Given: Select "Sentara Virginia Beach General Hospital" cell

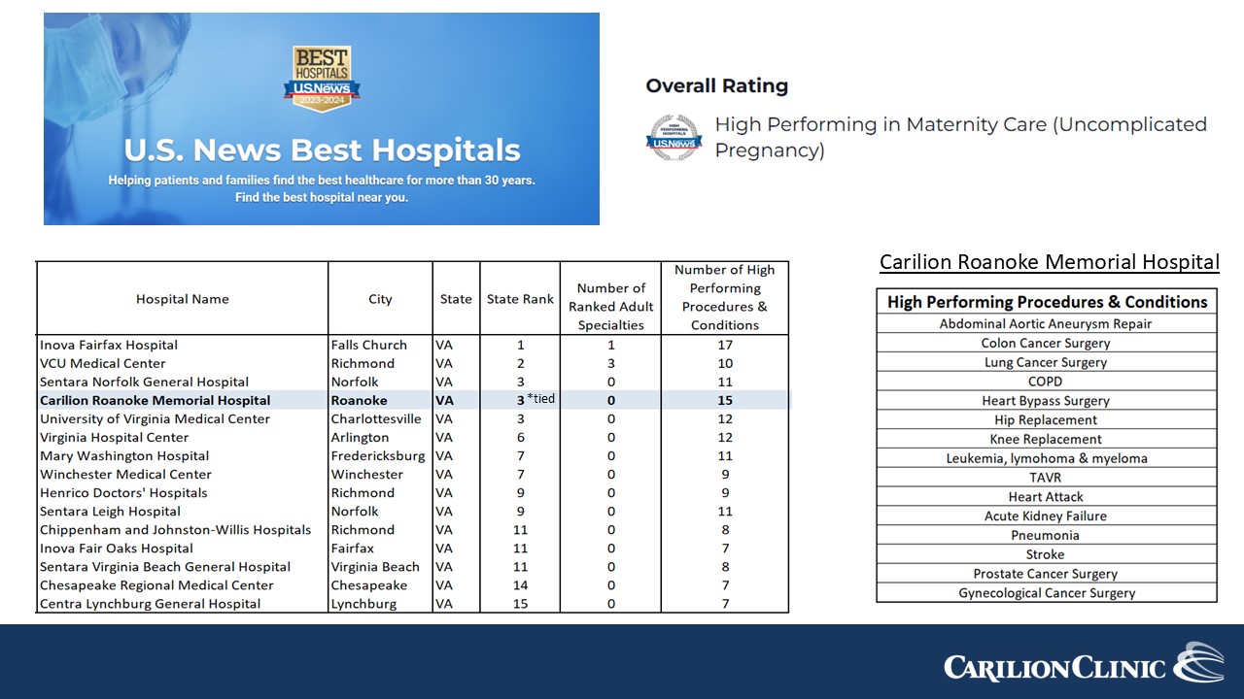Looking at the screenshot, I should (182, 566).
